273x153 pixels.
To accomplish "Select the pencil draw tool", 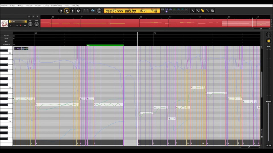I will tap(202, 11).
